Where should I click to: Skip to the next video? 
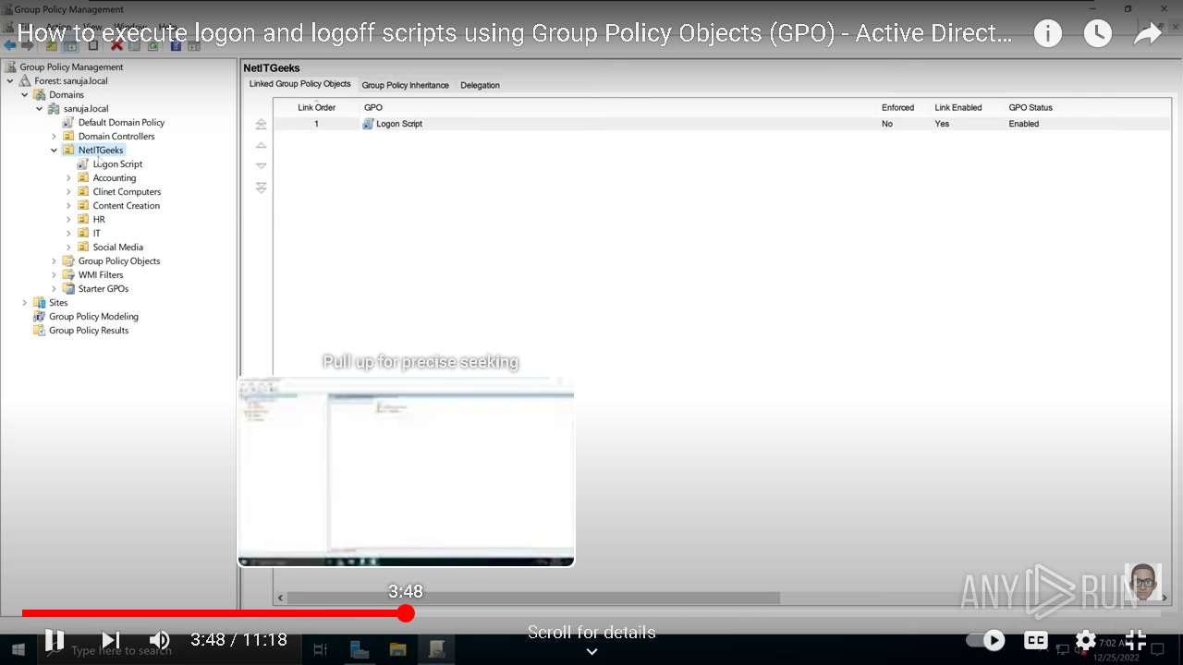click(x=110, y=639)
